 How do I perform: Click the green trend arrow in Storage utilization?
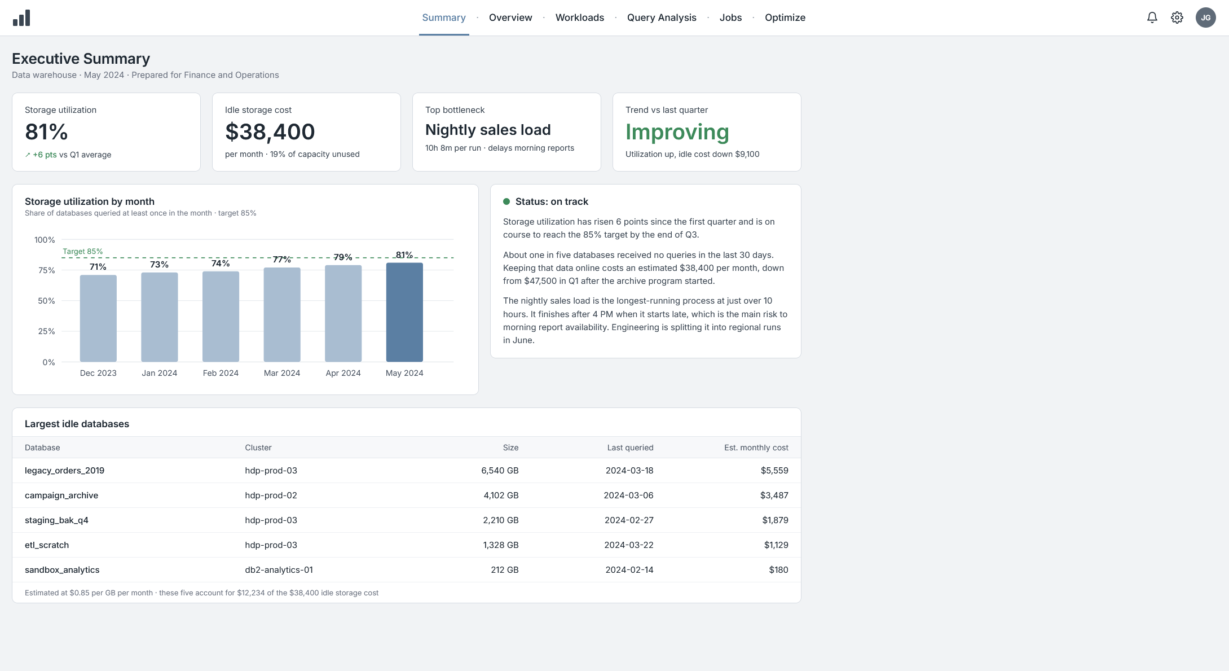[28, 155]
